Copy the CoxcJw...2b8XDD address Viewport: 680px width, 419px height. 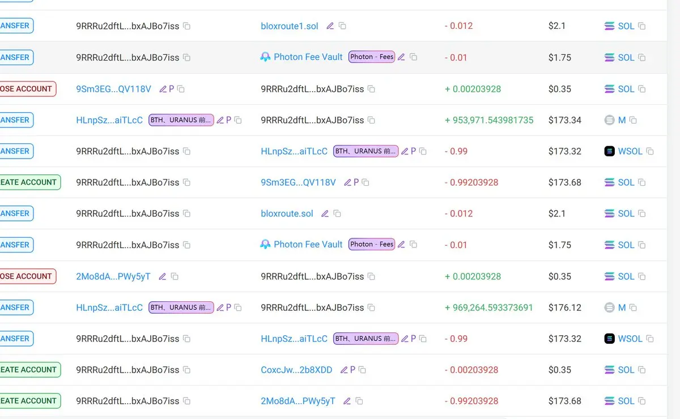click(362, 370)
